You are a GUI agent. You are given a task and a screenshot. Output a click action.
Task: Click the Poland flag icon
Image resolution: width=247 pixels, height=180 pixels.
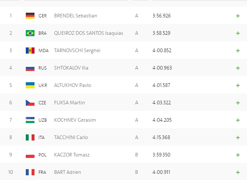click(x=30, y=155)
